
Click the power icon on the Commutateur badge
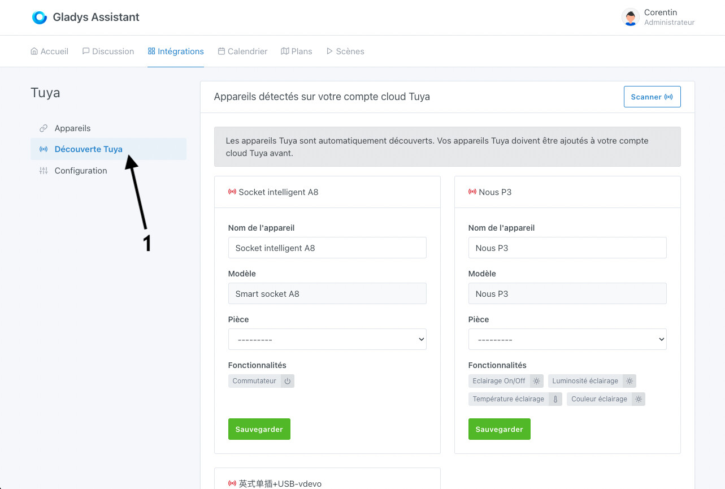coord(287,380)
